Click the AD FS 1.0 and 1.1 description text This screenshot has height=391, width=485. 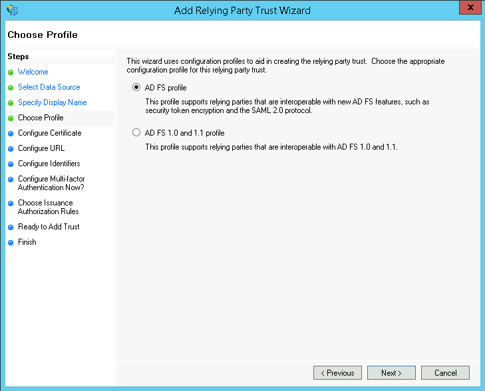[271, 147]
